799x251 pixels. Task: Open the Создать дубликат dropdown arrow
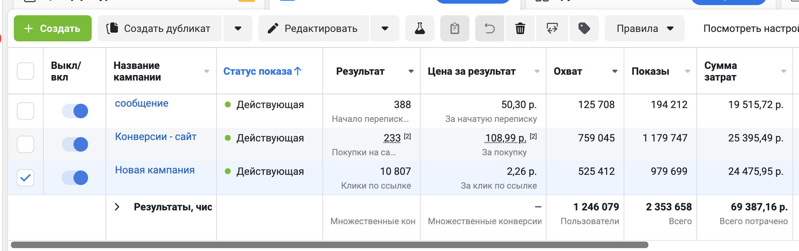coord(238,28)
